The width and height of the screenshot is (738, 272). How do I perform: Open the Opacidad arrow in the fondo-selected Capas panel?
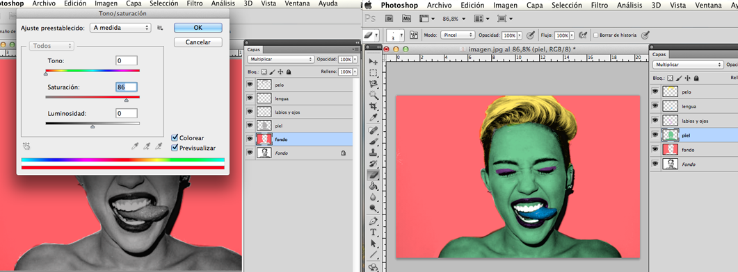coord(355,60)
